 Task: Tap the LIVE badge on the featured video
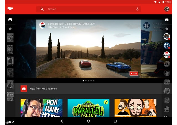(134, 73)
